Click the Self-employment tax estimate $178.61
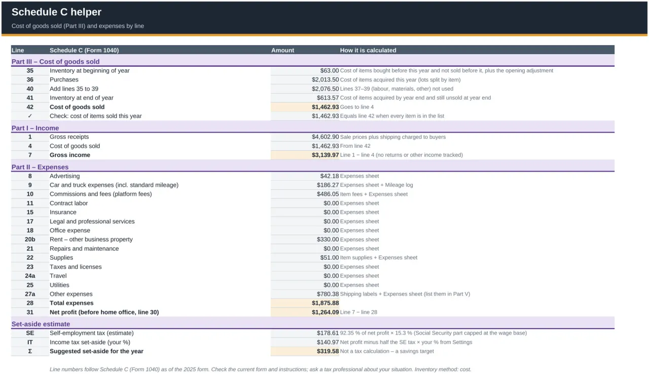Image resolution: width=649 pixels, height=374 pixels. 305,334
